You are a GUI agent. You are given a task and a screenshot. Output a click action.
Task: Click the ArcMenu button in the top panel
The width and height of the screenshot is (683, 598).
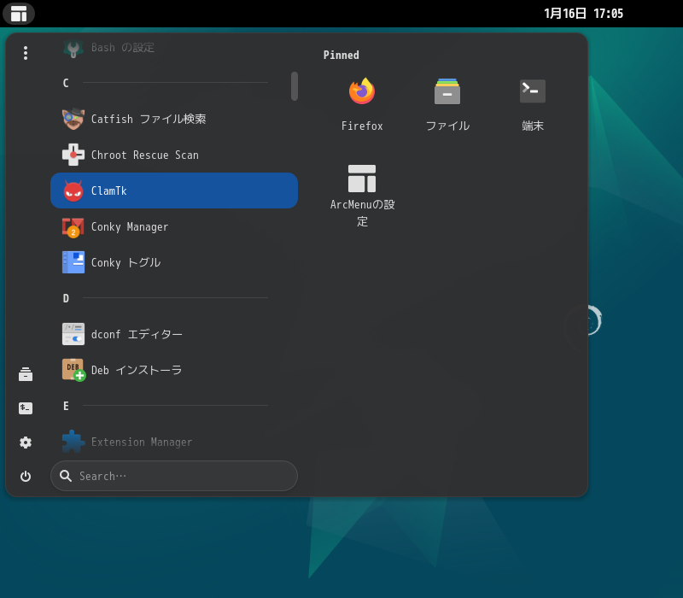click(x=18, y=13)
